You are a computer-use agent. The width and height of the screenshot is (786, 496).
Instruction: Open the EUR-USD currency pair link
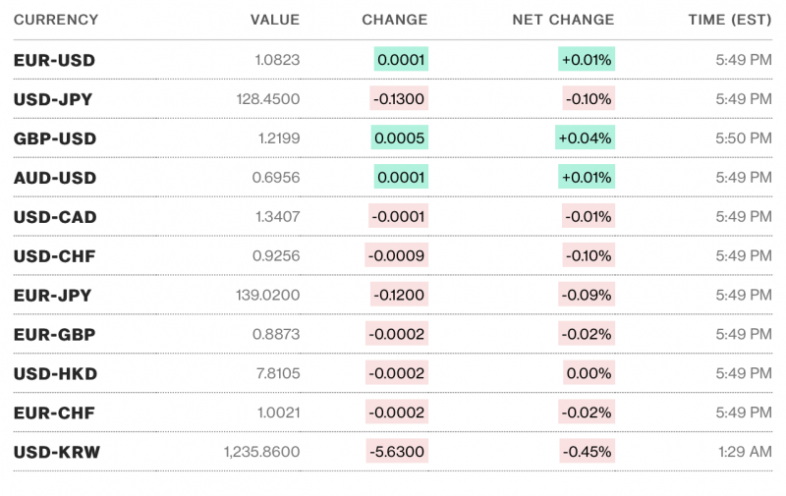54,60
